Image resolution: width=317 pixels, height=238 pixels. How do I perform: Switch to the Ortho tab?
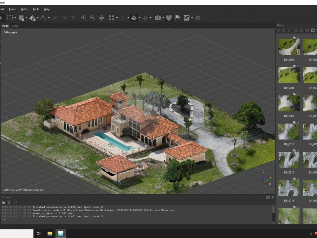coord(14,25)
